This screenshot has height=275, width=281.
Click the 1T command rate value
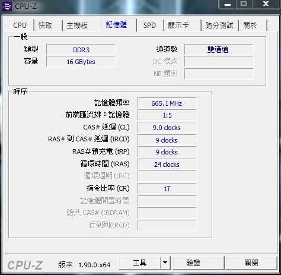(167, 189)
